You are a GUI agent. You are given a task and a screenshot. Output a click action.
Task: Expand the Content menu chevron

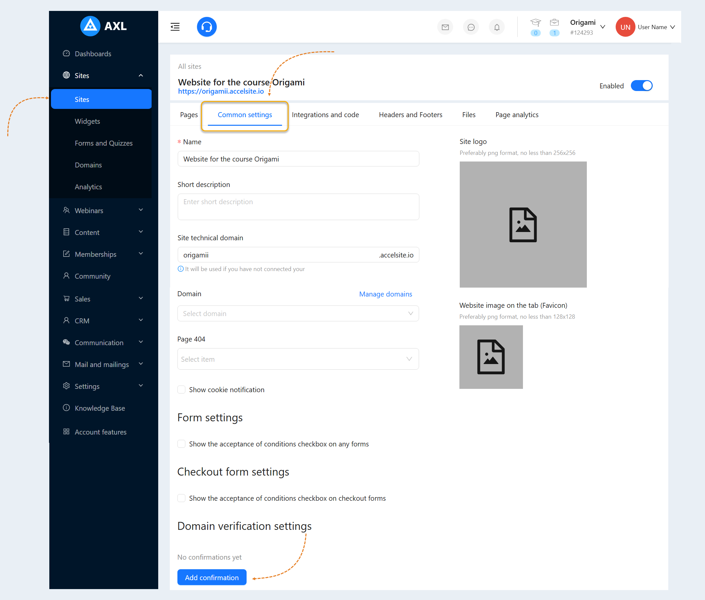tap(141, 232)
